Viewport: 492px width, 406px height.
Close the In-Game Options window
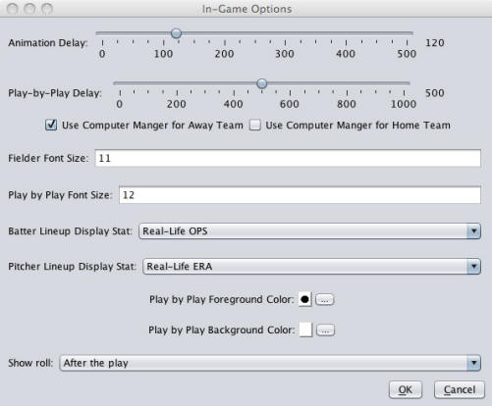(x=13, y=9)
